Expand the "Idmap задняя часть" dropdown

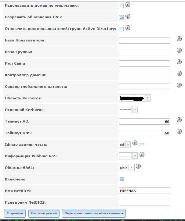[x=128, y=144]
